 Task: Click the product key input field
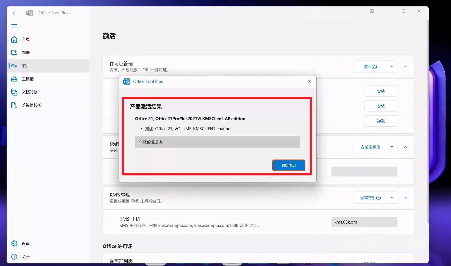point(364,171)
